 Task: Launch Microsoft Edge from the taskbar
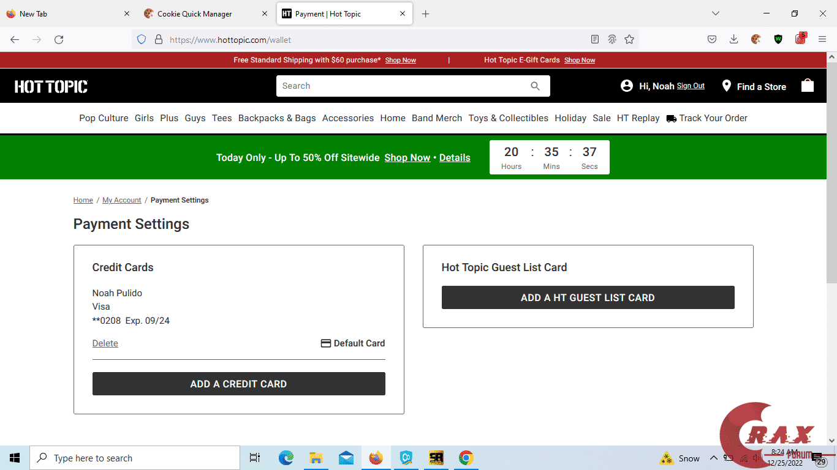pos(286,458)
